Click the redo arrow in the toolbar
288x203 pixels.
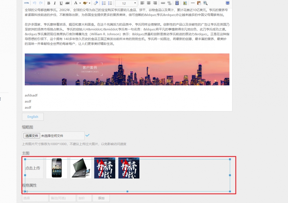coord(41,3)
